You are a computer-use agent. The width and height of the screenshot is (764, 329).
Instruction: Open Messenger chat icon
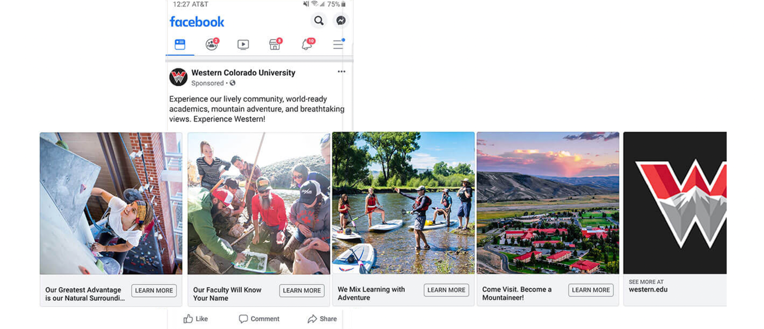click(341, 21)
